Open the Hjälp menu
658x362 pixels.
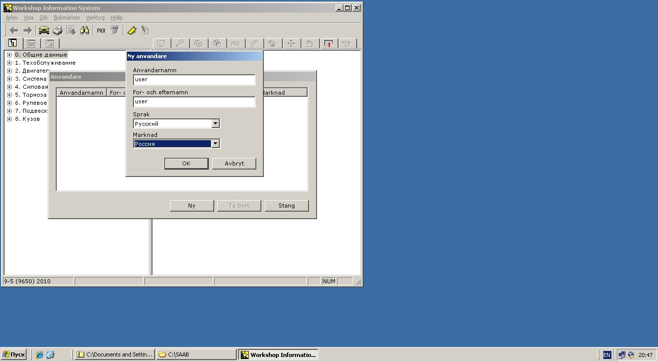[x=116, y=18]
